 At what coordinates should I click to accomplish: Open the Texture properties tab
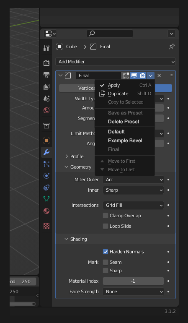(x=46, y=226)
